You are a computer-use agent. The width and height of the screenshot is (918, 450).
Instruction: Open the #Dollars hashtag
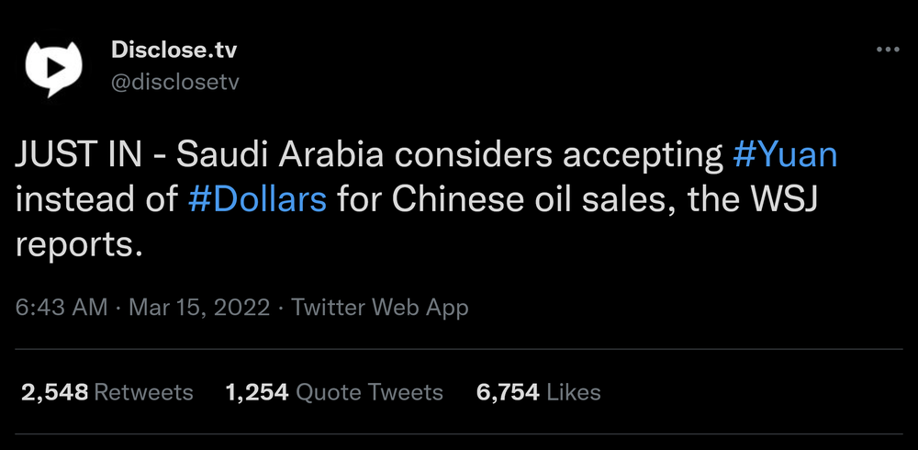pyautogui.click(x=257, y=199)
